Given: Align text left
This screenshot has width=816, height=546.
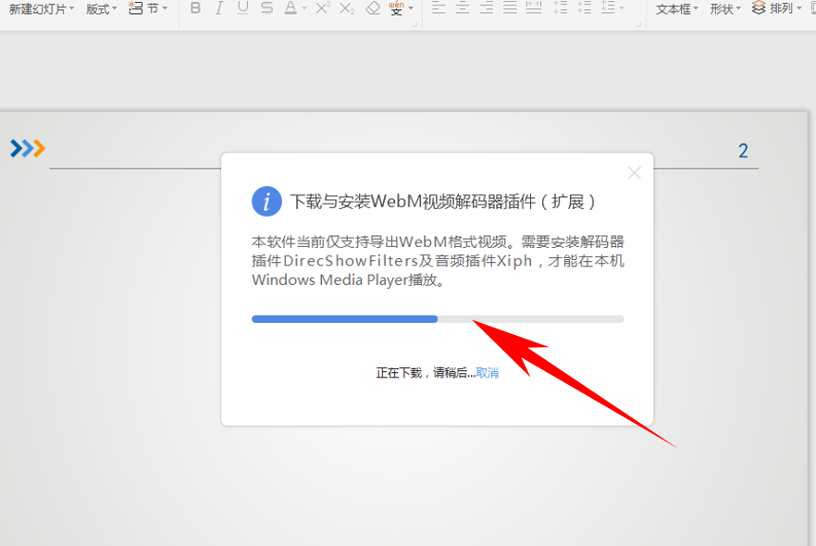Looking at the screenshot, I should [439, 7].
